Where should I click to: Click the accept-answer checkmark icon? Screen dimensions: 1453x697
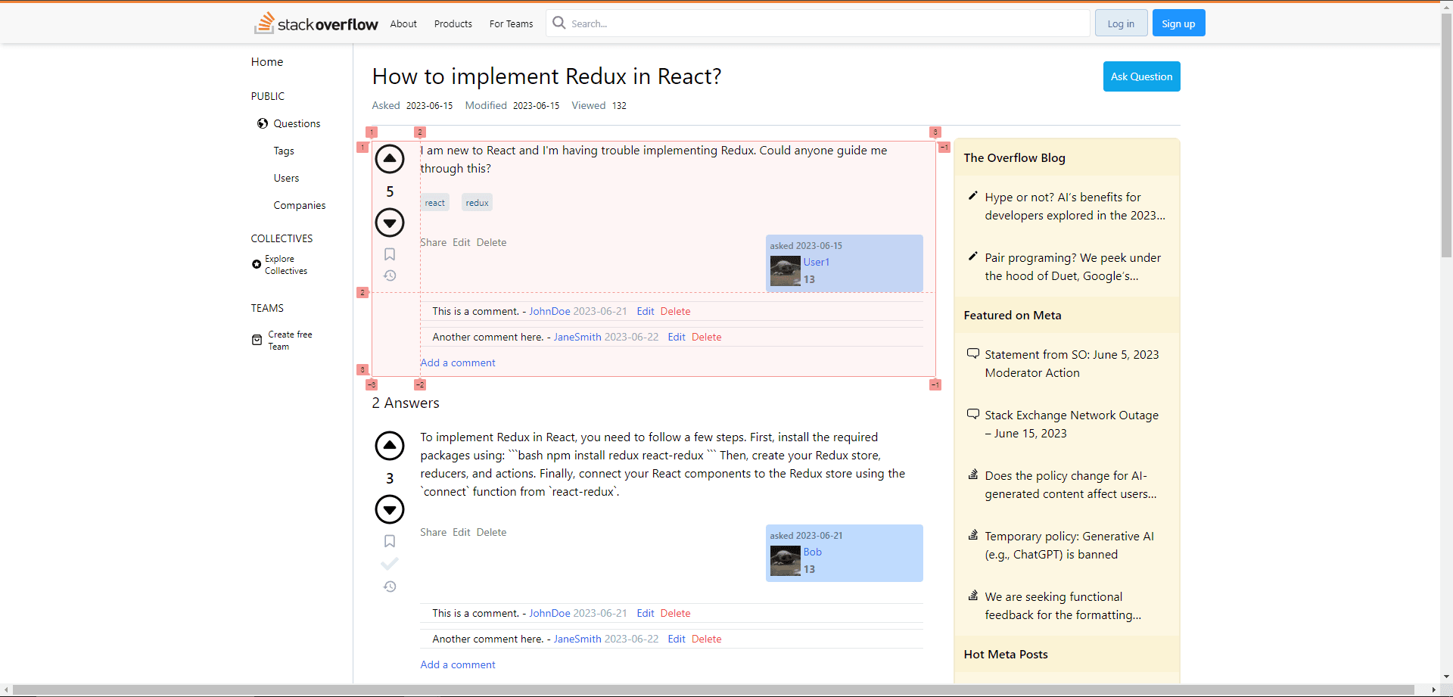click(390, 564)
